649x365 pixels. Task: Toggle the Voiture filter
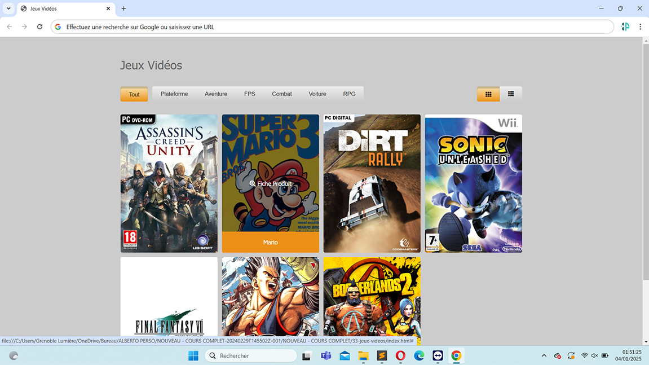click(317, 94)
